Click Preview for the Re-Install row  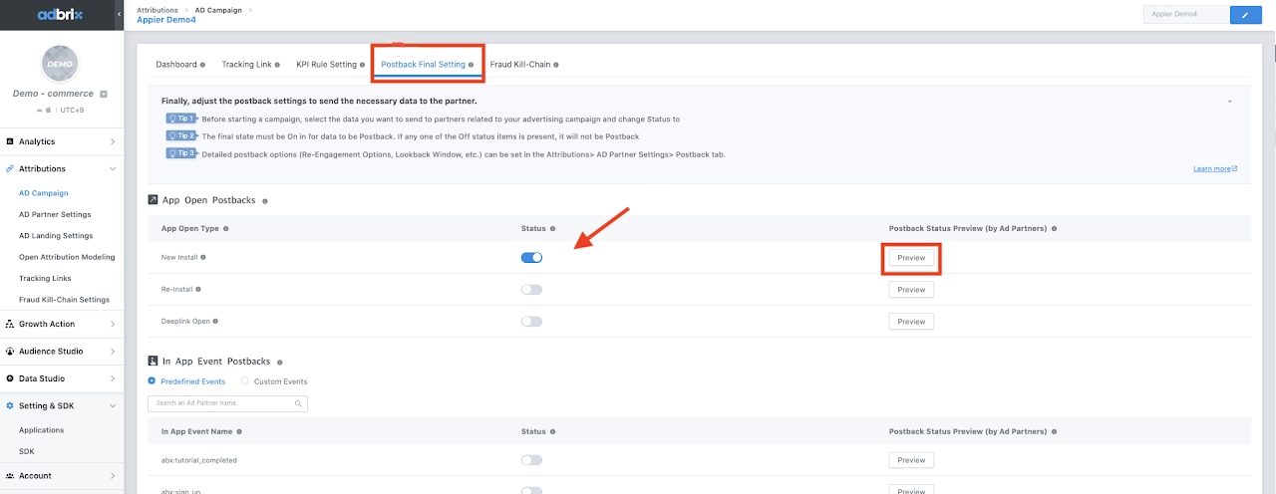click(911, 290)
